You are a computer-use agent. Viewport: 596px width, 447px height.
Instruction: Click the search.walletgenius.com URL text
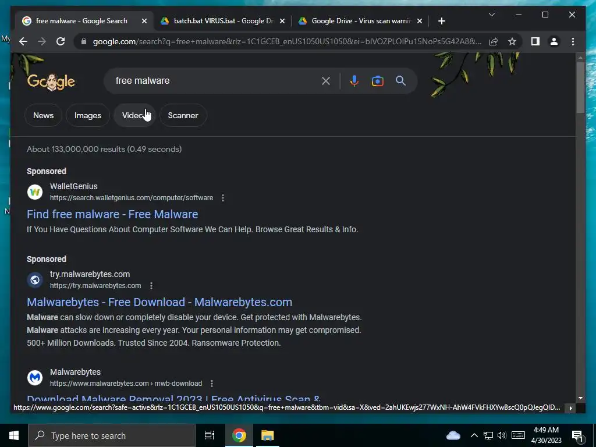(x=132, y=198)
